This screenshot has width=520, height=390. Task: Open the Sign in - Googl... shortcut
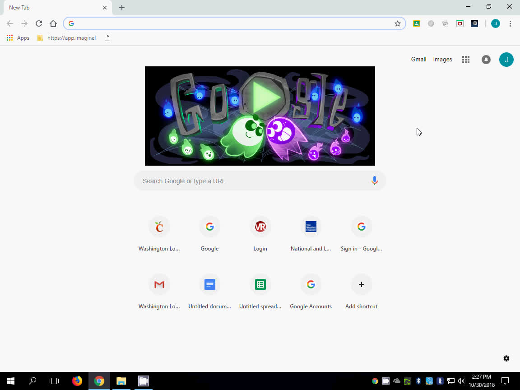pos(361,233)
